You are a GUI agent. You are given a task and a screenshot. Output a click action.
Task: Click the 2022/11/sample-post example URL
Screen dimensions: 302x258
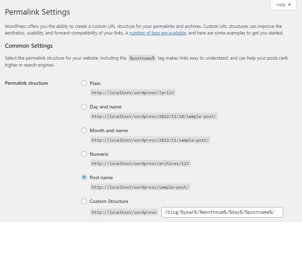coord(150,140)
